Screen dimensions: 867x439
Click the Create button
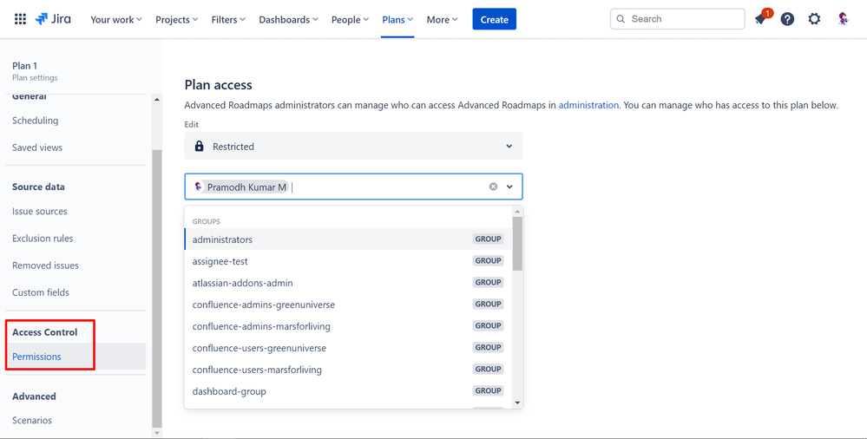pyautogui.click(x=494, y=19)
